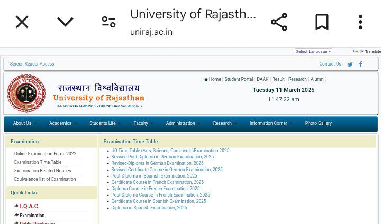Select I.Q.A.C. under Quick Links
The image size is (381, 224).
[x=29, y=206]
